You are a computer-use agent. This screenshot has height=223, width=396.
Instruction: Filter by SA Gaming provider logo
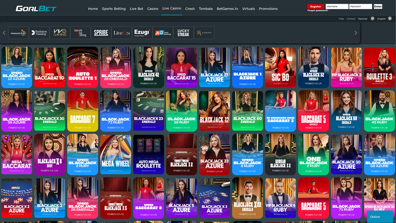coord(204,33)
